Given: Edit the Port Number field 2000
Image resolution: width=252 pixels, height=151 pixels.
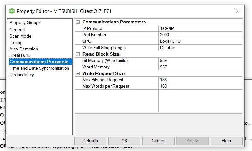Looking at the screenshot, I should click(200, 35).
